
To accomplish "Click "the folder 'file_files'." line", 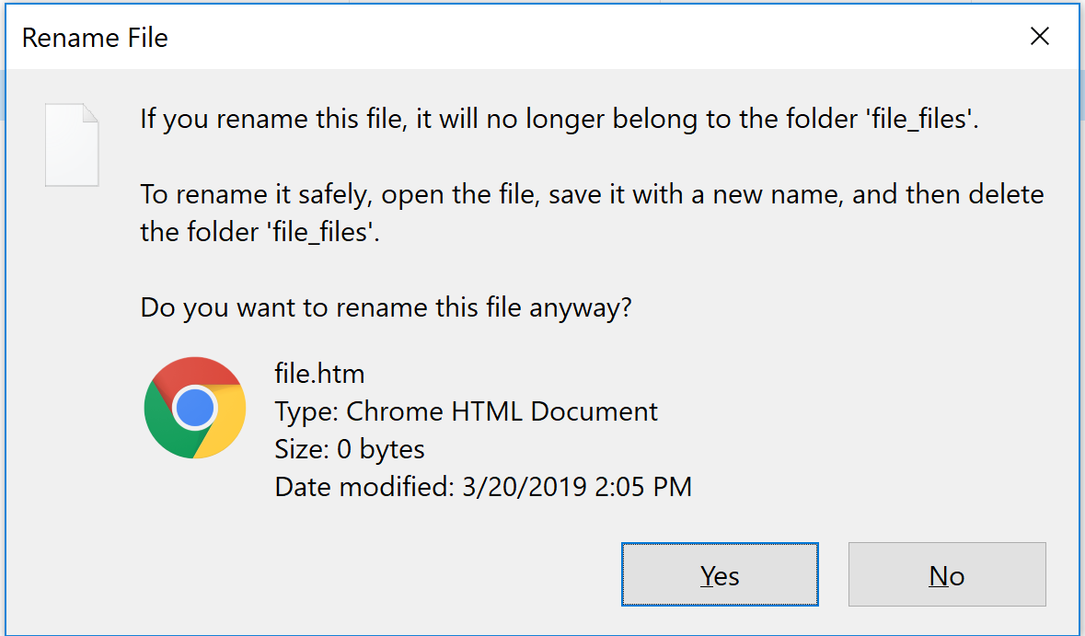I will tap(260, 232).
